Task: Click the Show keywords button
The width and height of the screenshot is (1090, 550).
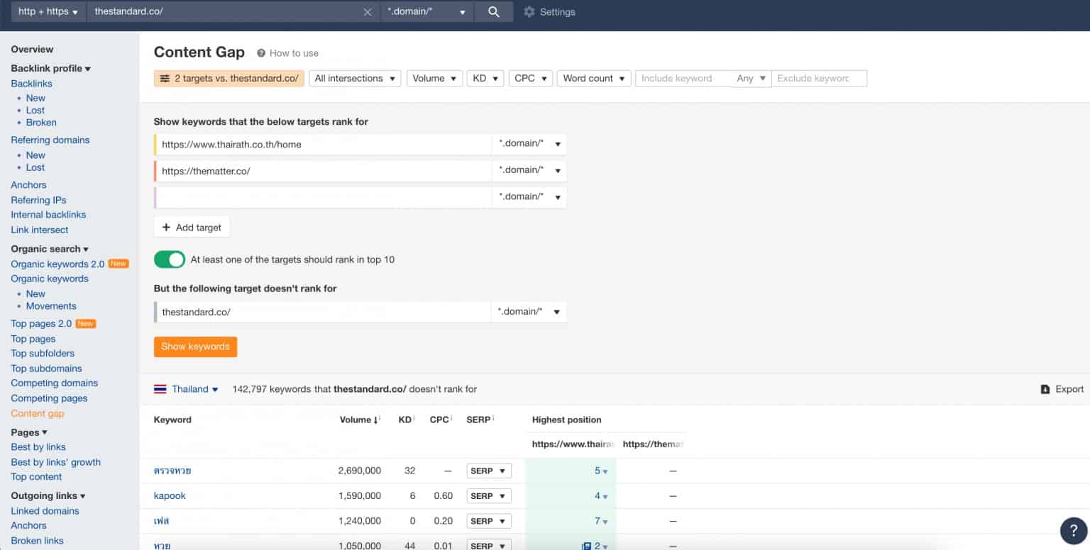Action: point(195,347)
